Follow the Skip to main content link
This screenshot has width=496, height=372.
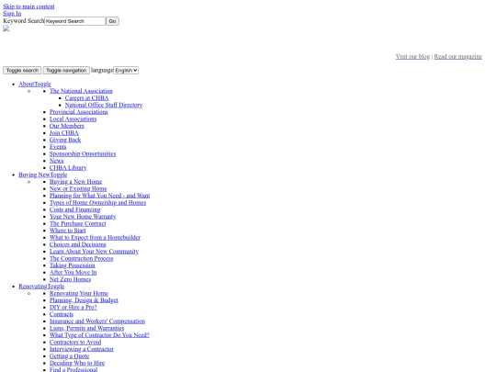[x=28, y=6]
